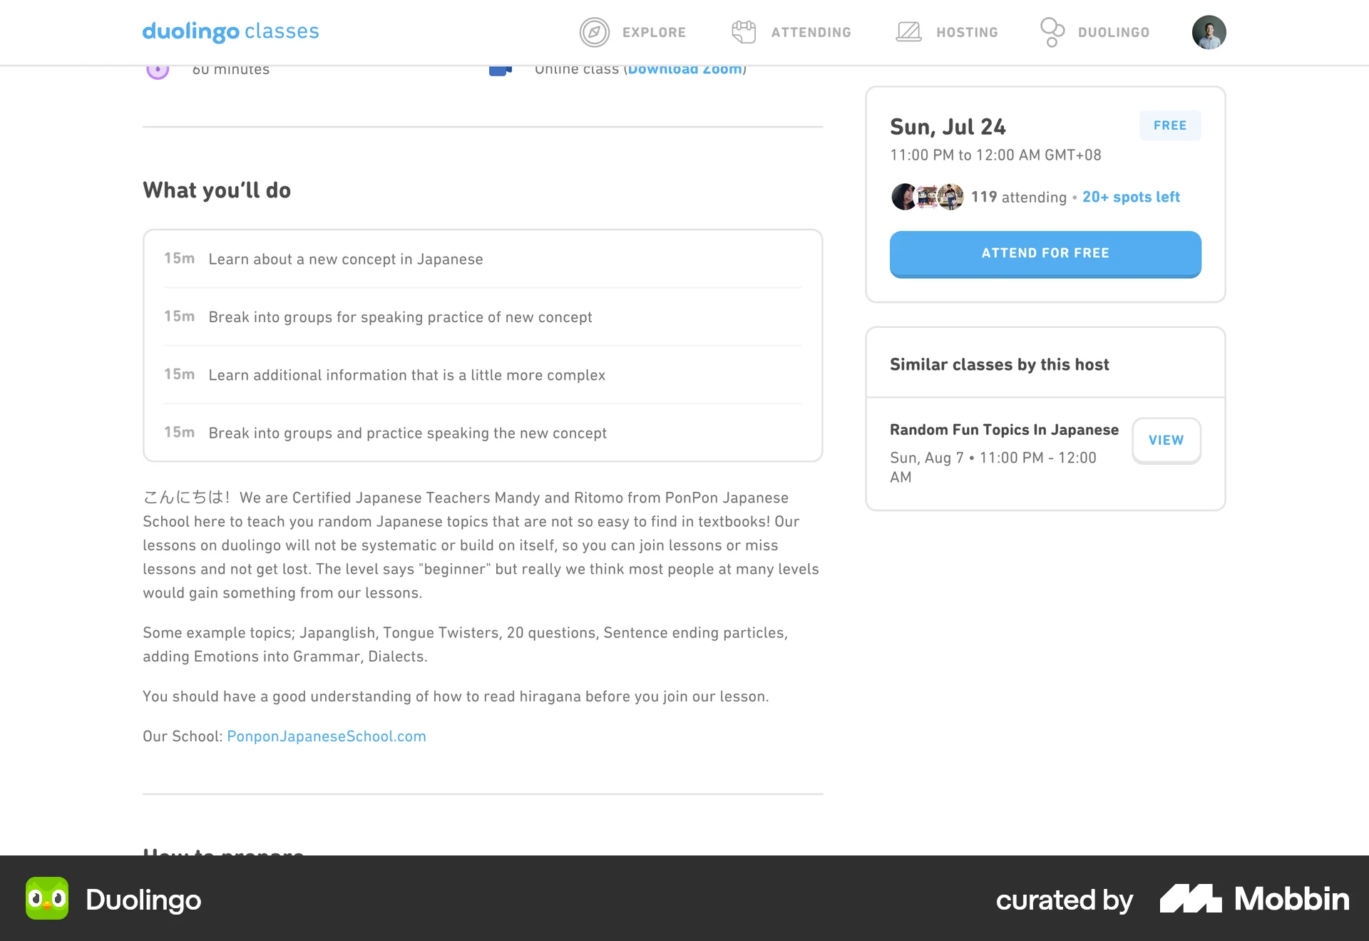Go to duolingo classes home logo
The height and width of the screenshot is (941, 1369).
230,31
